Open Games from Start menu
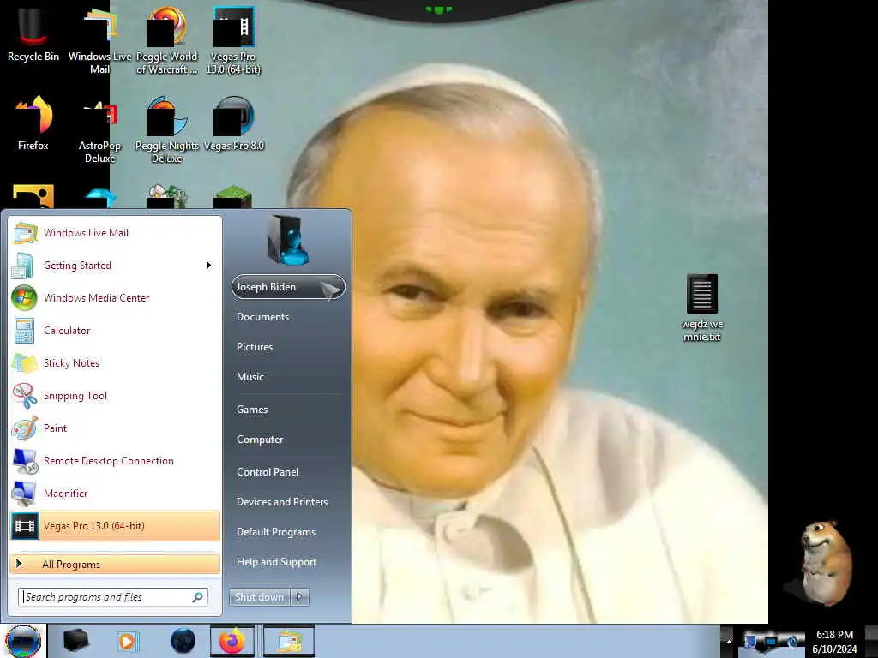The image size is (878, 658). pyautogui.click(x=288, y=410)
